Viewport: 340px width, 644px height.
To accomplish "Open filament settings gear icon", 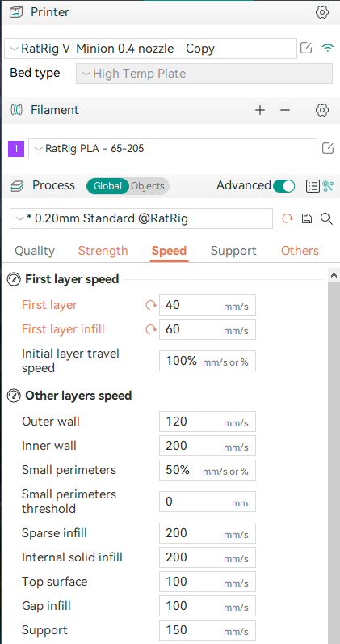I will tap(322, 110).
